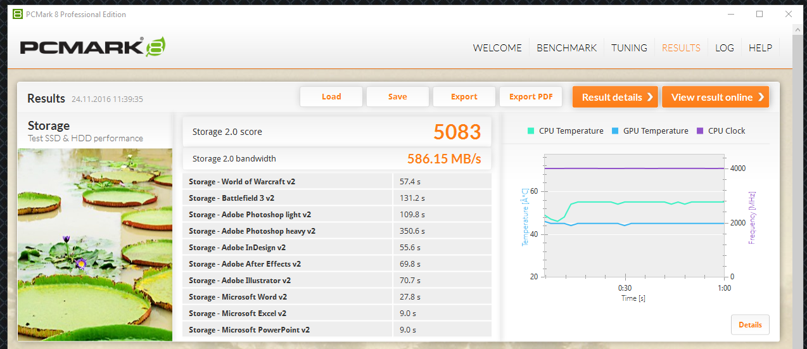The width and height of the screenshot is (807, 349).
Task: Toggle GPU Temperature legend swatch
Action: 615,131
